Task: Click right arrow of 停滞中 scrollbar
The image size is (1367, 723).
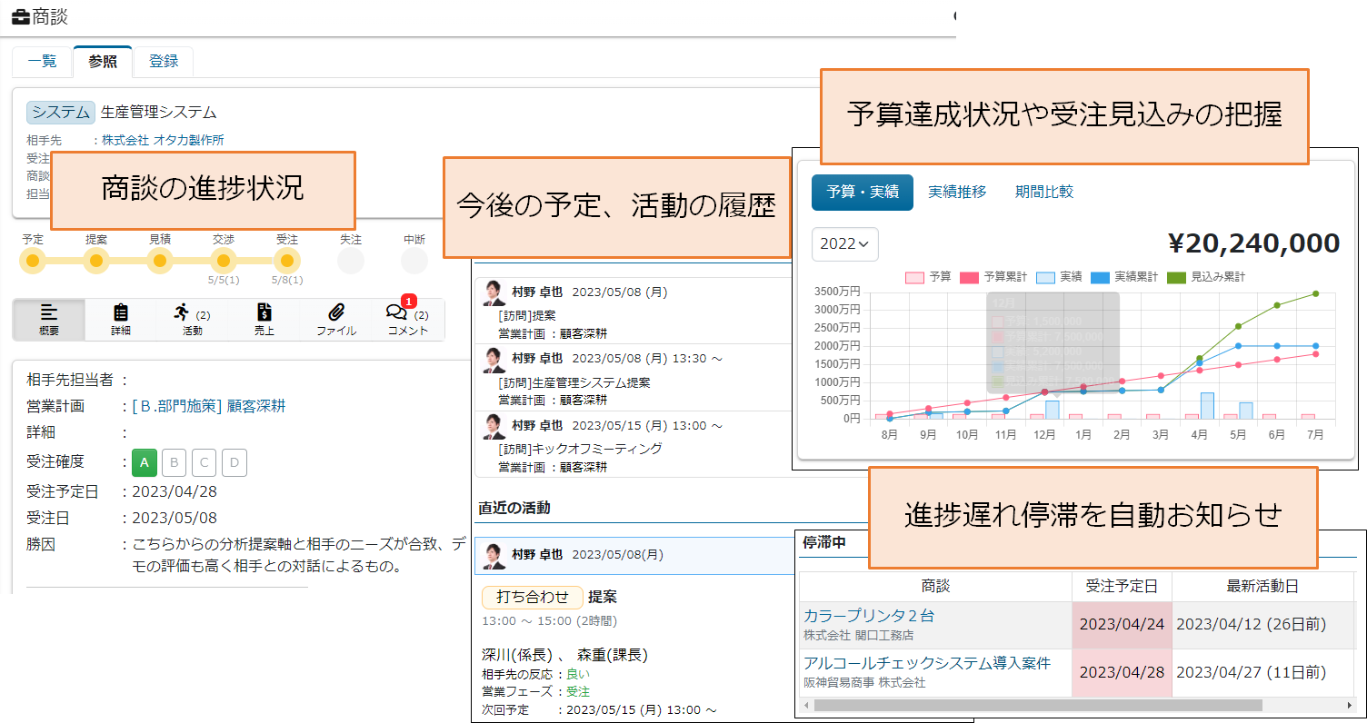Action: click(1349, 705)
